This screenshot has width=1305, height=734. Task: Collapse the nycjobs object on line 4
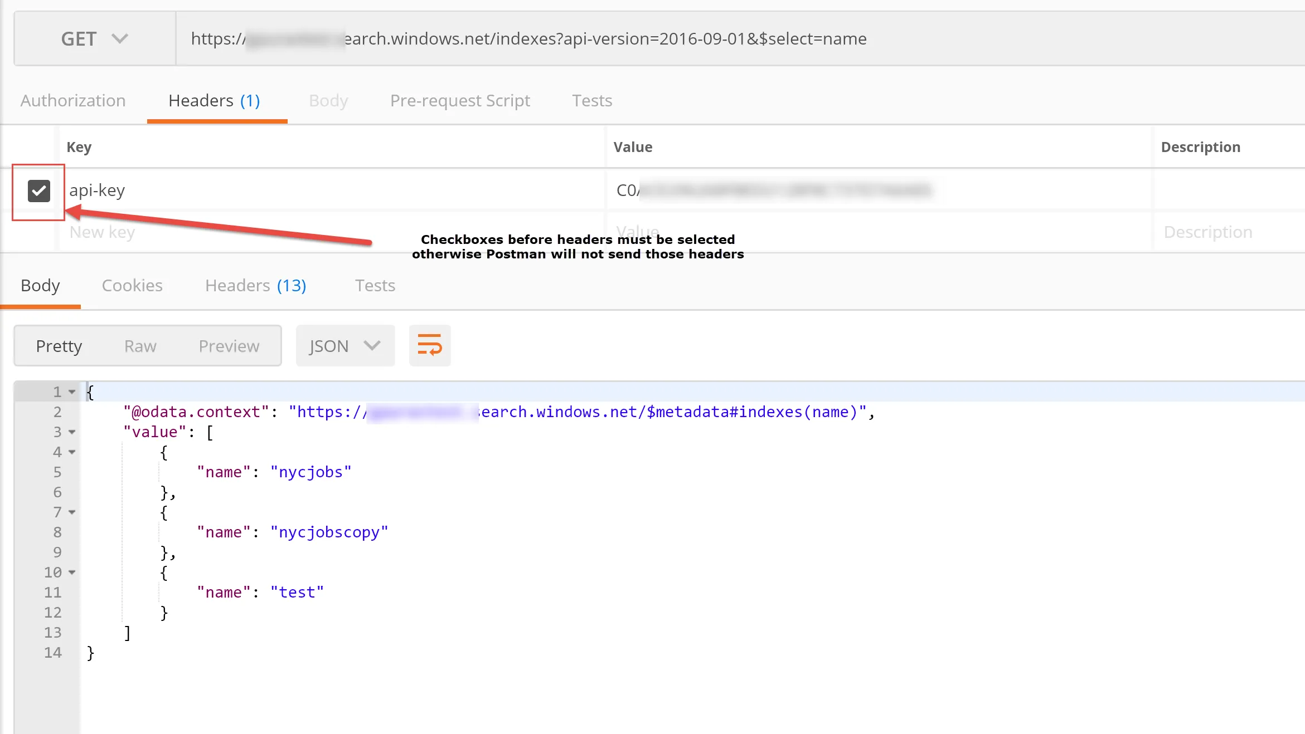72,452
